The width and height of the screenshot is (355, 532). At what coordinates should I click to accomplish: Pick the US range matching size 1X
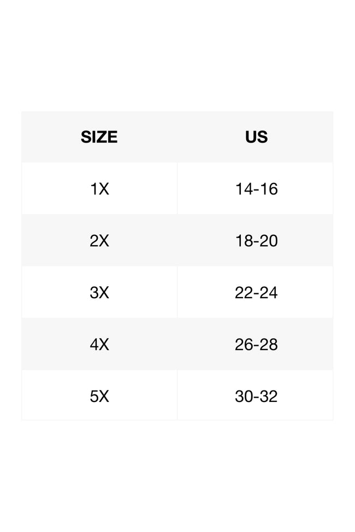[256, 189]
